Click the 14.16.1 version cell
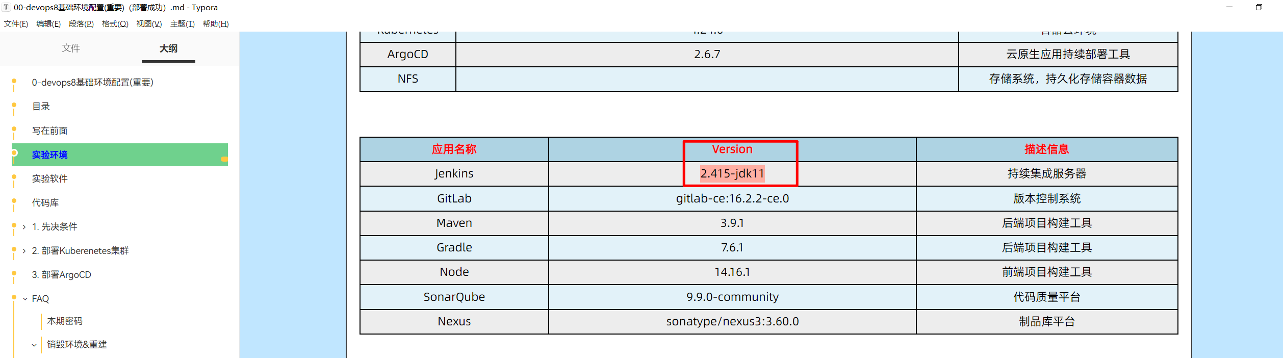This screenshot has width=1283, height=358. (732, 272)
